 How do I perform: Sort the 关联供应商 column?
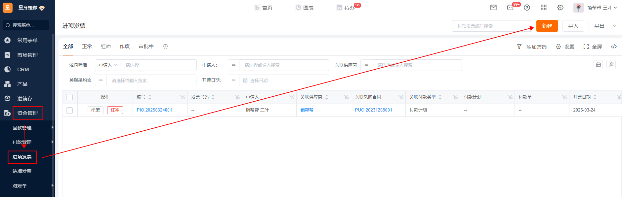[327, 97]
